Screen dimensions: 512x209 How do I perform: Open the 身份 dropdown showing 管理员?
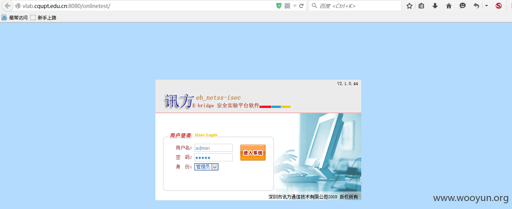207,167
